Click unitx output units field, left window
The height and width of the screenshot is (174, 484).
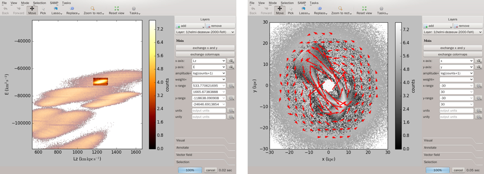209,111
